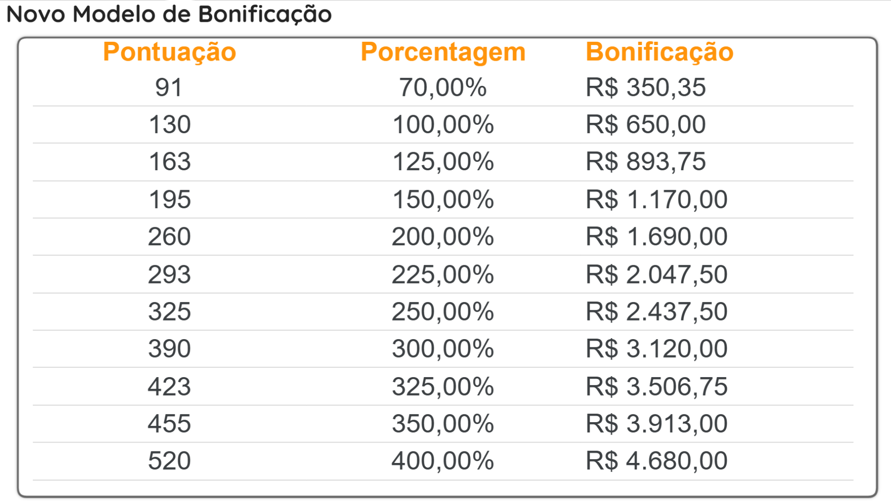Click the Novo Modelo de Bonificação title
This screenshot has width=891, height=501.
[x=169, y=14]
